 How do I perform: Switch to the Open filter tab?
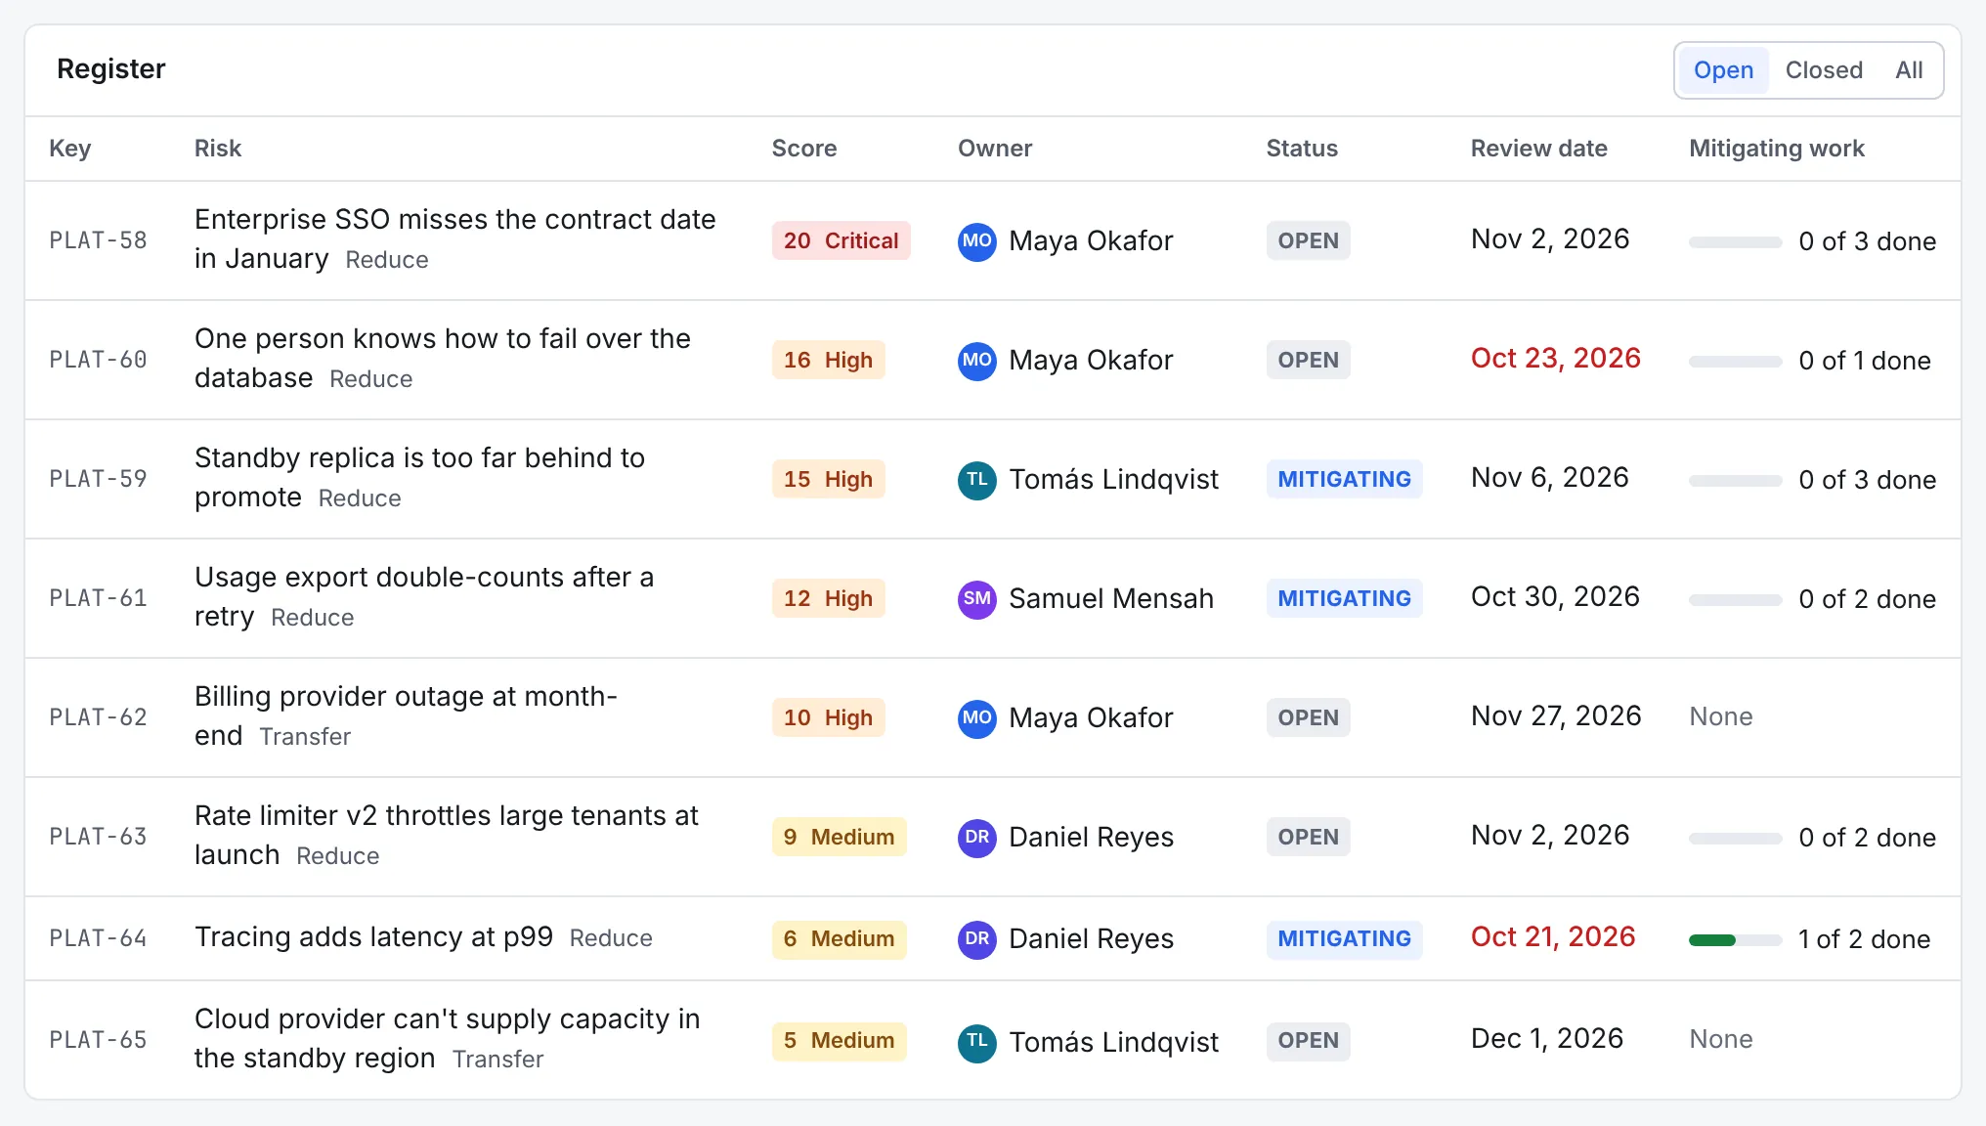[x=1723, y=70]
